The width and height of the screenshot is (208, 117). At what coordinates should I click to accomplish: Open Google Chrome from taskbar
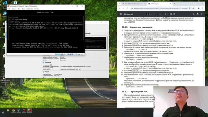[13, 110]
